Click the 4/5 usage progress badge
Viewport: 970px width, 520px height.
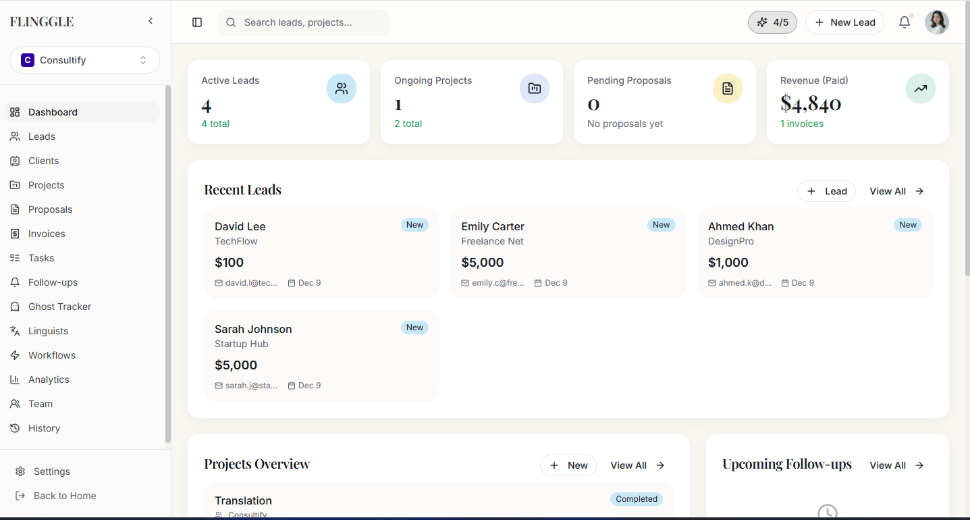tap(772, 22)
